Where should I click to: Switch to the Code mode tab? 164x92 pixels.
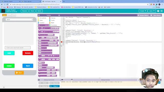4,15
